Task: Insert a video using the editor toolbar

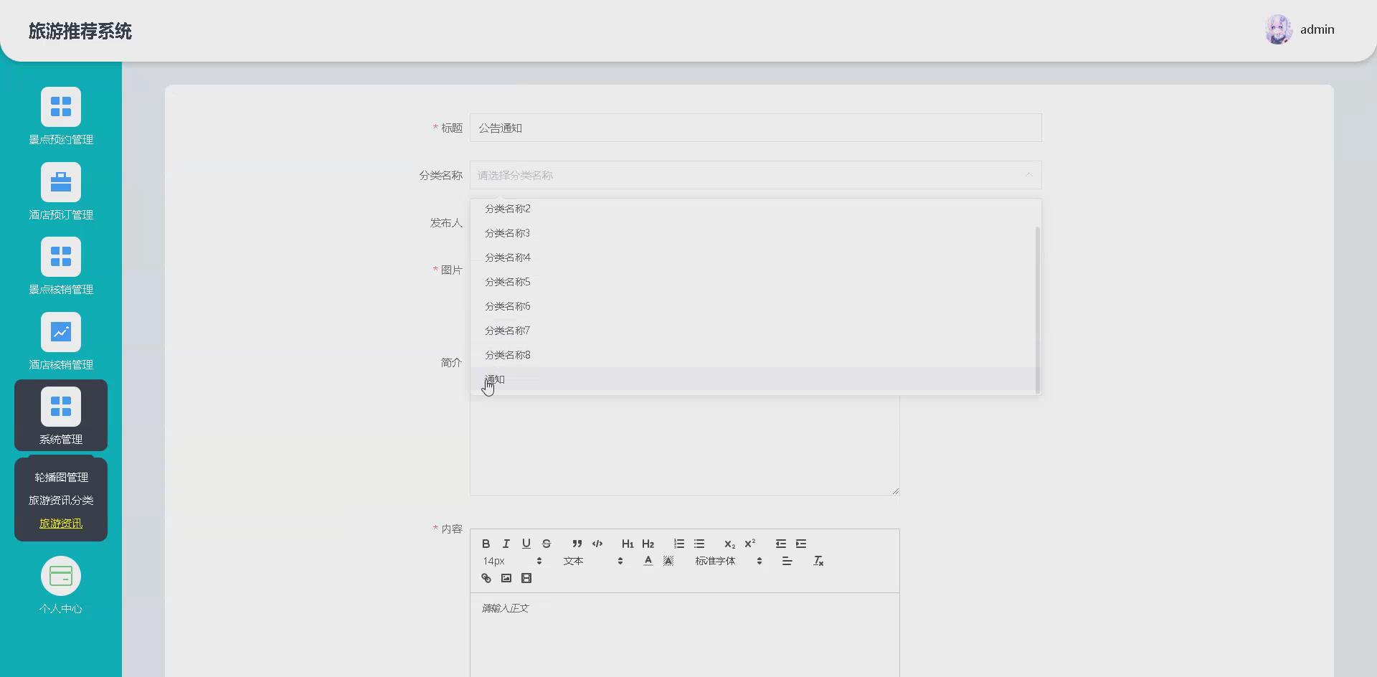Action: (527, 578)
